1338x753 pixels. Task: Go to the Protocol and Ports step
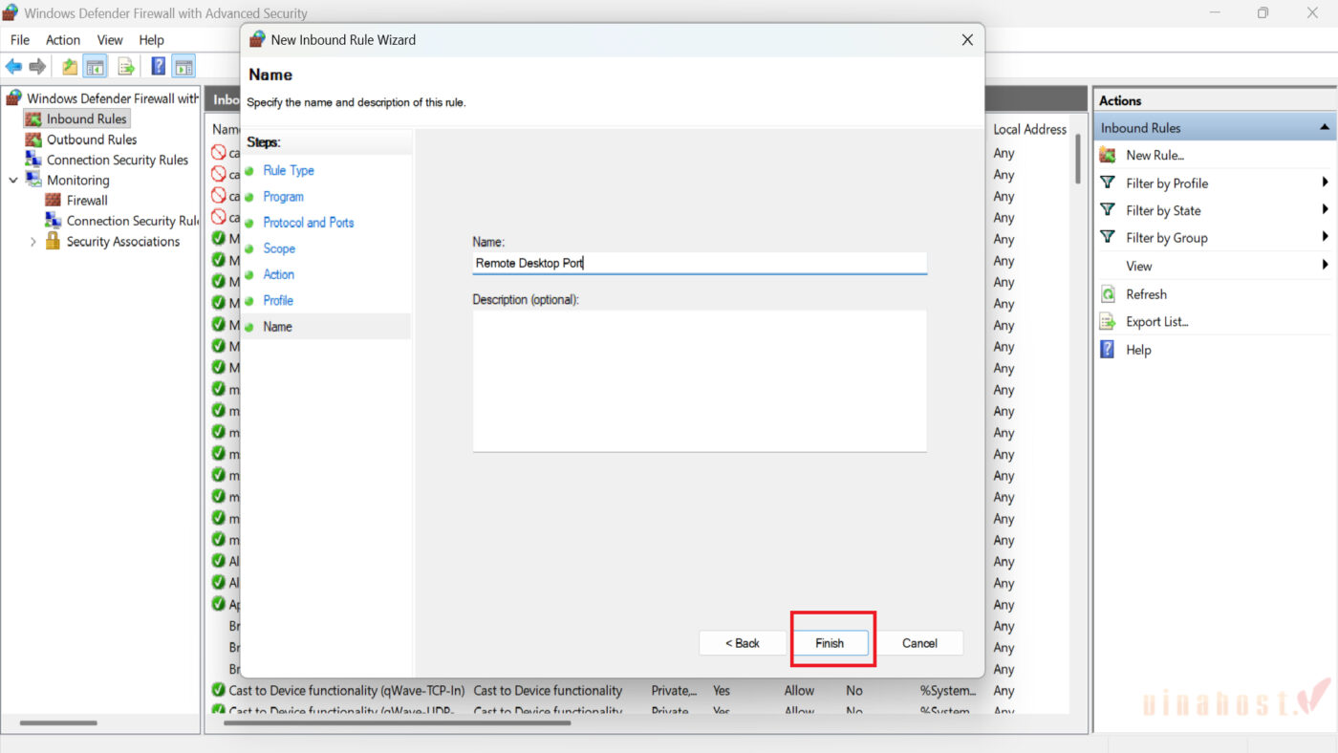point(309,222)
